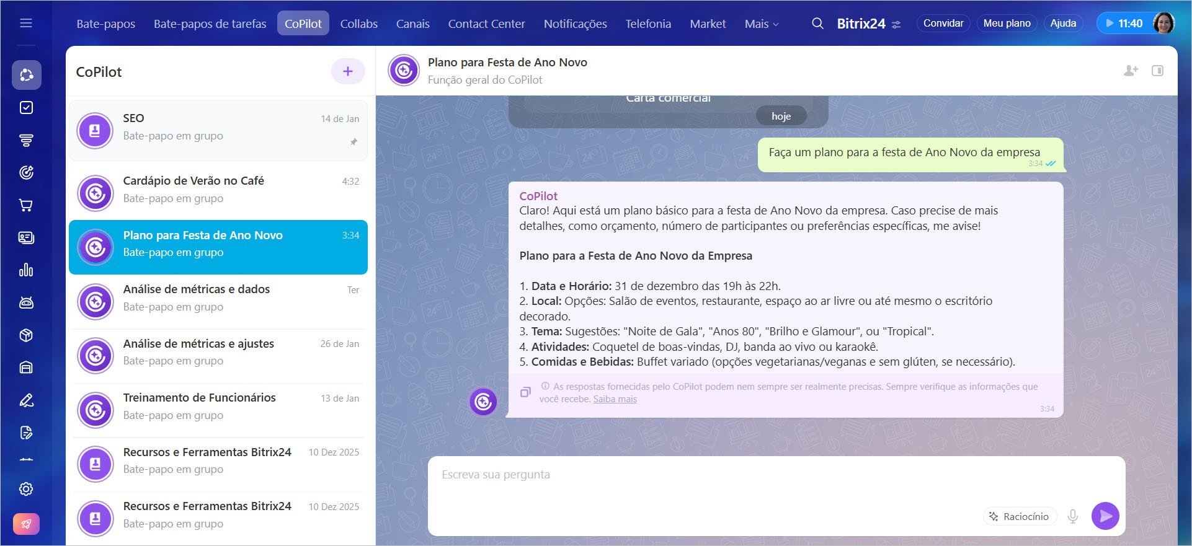The height and width of the screenshot is (546, 1192).
Task: Send the message with the purple arrow button
Action: [x=1105, y=516]
